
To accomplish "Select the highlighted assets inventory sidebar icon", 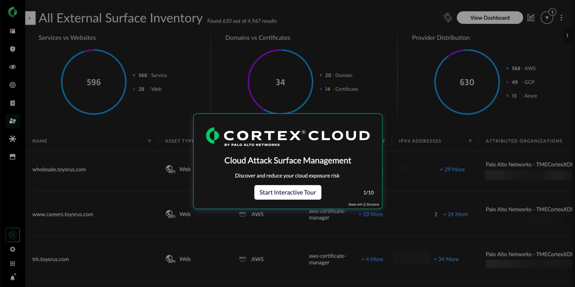I will coord(12,121).
